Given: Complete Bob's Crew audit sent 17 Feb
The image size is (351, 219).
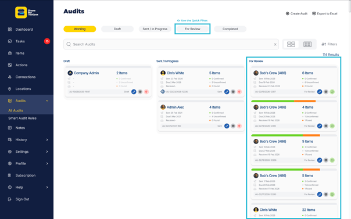Looking at the screenshot, I should coord(332,195).
